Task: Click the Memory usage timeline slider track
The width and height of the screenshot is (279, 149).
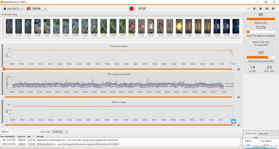Action: pyautogui.click(x=118, y=125)
